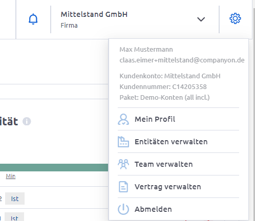This screenshot has height=221, width=255.
Task: Expand the Mittelstand GmbH company chevron
Action: [x=201, y=19]
